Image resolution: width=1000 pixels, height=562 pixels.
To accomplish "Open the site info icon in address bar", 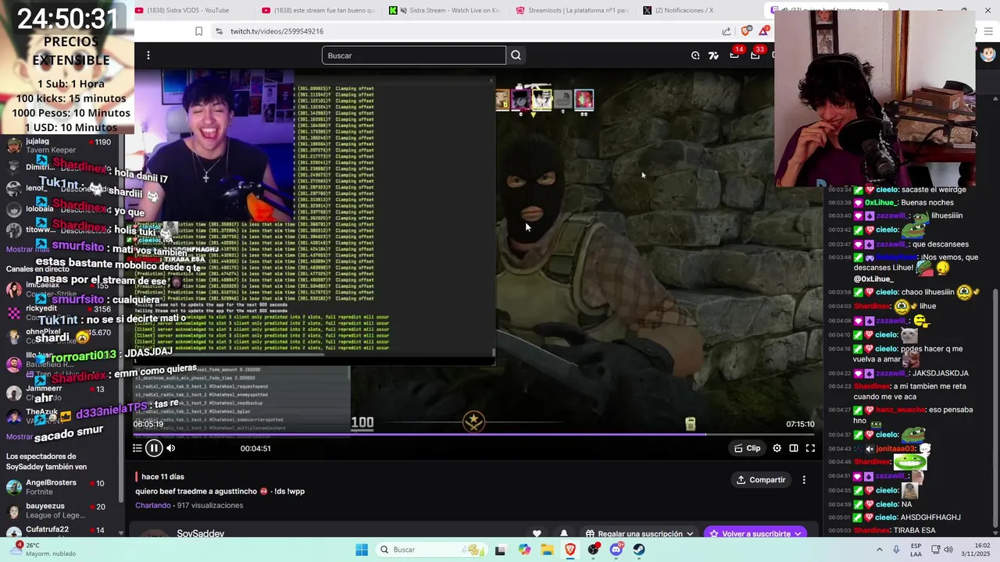I will 219,31.
